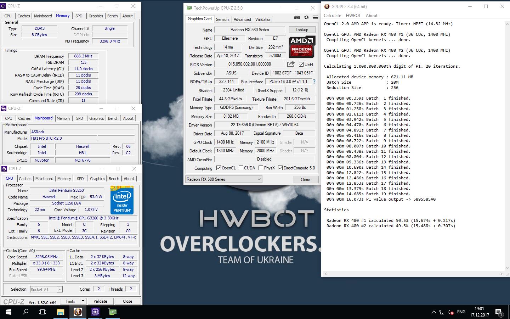Click the GPU-Z title bar app icon
Screen dimensions: 510x319
coord(189,8)
